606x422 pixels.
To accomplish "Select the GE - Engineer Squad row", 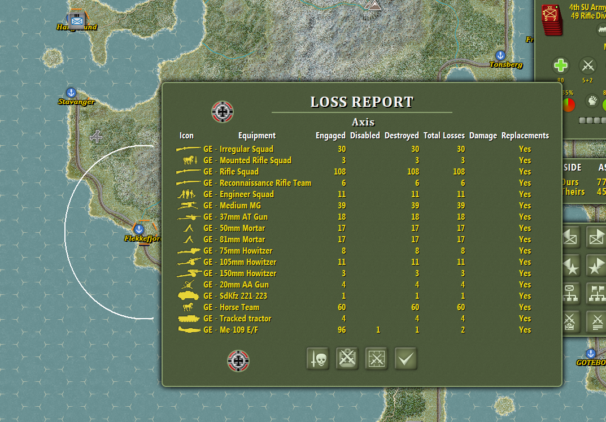I will point(363,194).
